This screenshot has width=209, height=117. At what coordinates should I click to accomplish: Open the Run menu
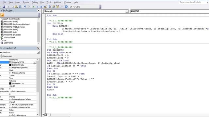(42, 2)
